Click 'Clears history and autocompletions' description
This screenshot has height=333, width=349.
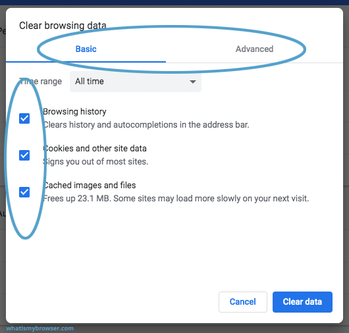[x=146, y=125]
